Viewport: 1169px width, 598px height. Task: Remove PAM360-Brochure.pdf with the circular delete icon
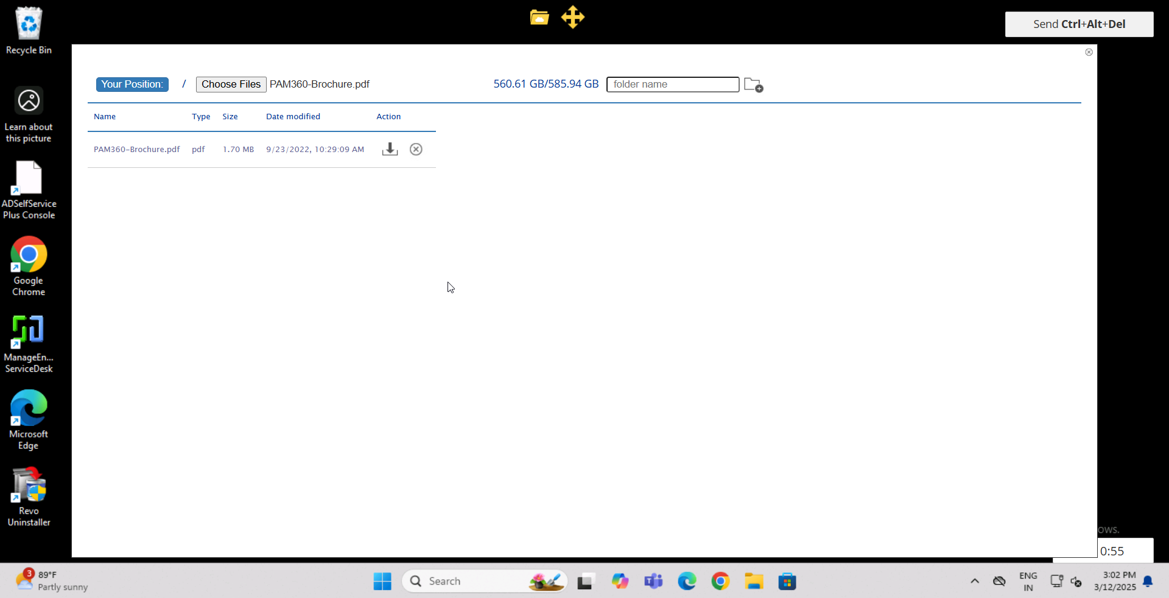tap(416, 149)
